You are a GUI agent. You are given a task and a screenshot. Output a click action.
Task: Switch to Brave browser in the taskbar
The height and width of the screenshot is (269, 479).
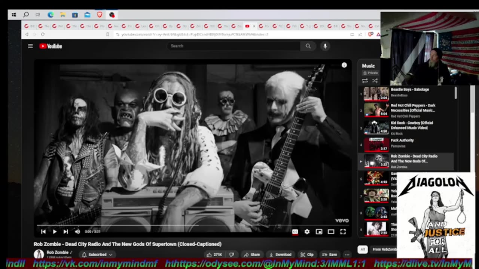pyautogui.click(x=100, y=15)
